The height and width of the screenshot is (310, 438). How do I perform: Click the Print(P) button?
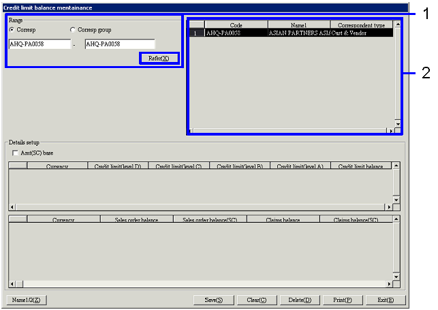pyautogui.click(x=343, y=300)
